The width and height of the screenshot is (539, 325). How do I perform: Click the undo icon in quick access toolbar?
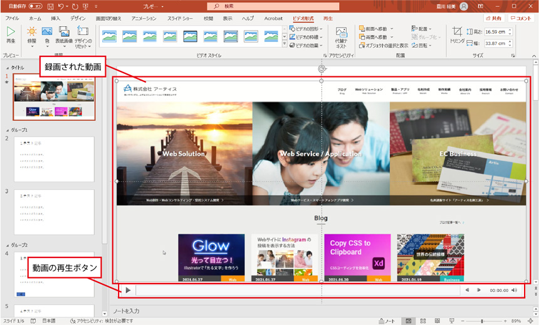(x=61, y=6)
